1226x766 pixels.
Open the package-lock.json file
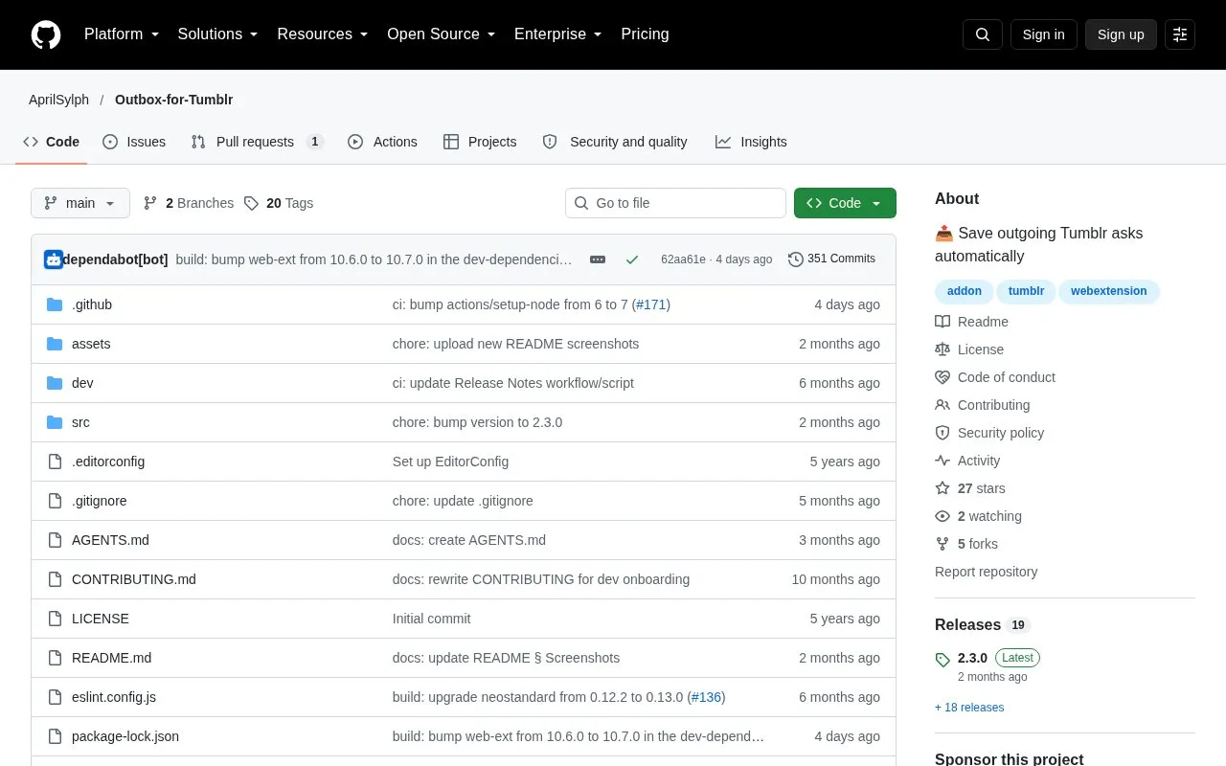tap(125, 736)
